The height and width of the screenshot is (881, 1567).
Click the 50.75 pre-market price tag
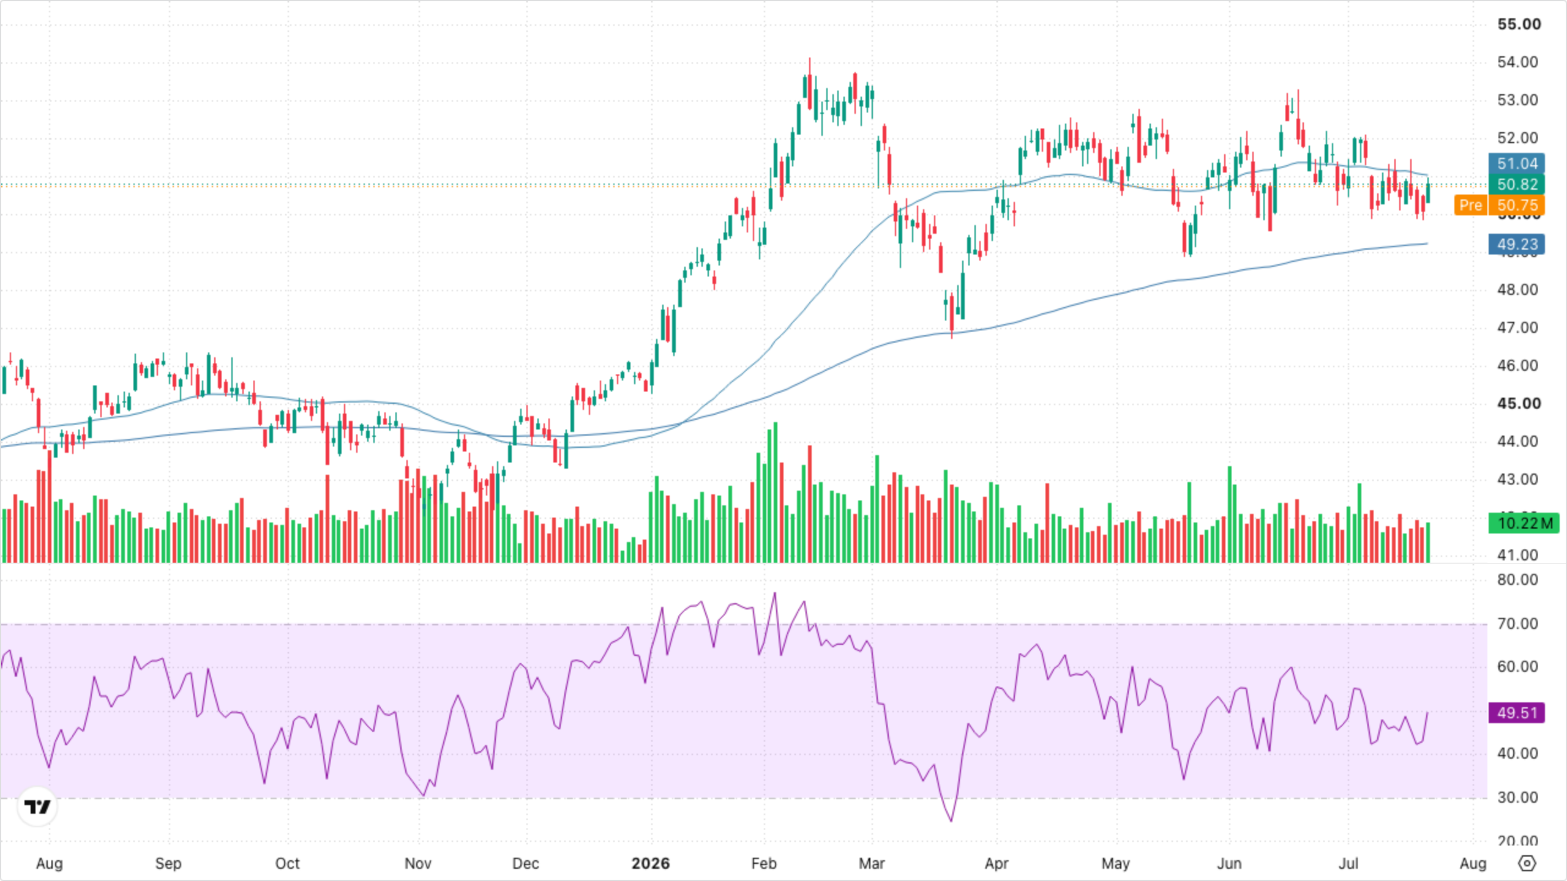point(1517,205)
